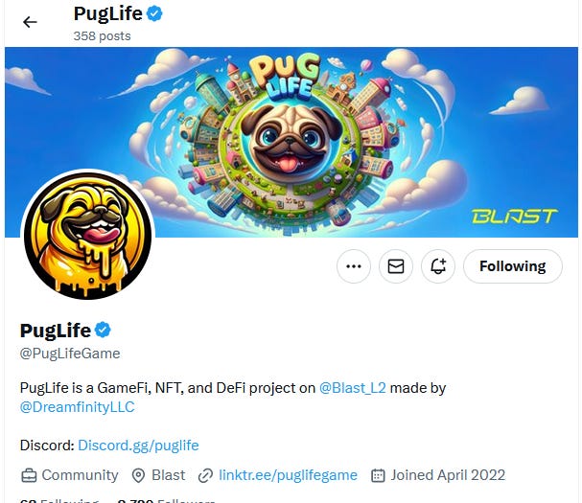Toggle the Following button
This screenshot has width=582, height=503.
click(x=513, y=266)
